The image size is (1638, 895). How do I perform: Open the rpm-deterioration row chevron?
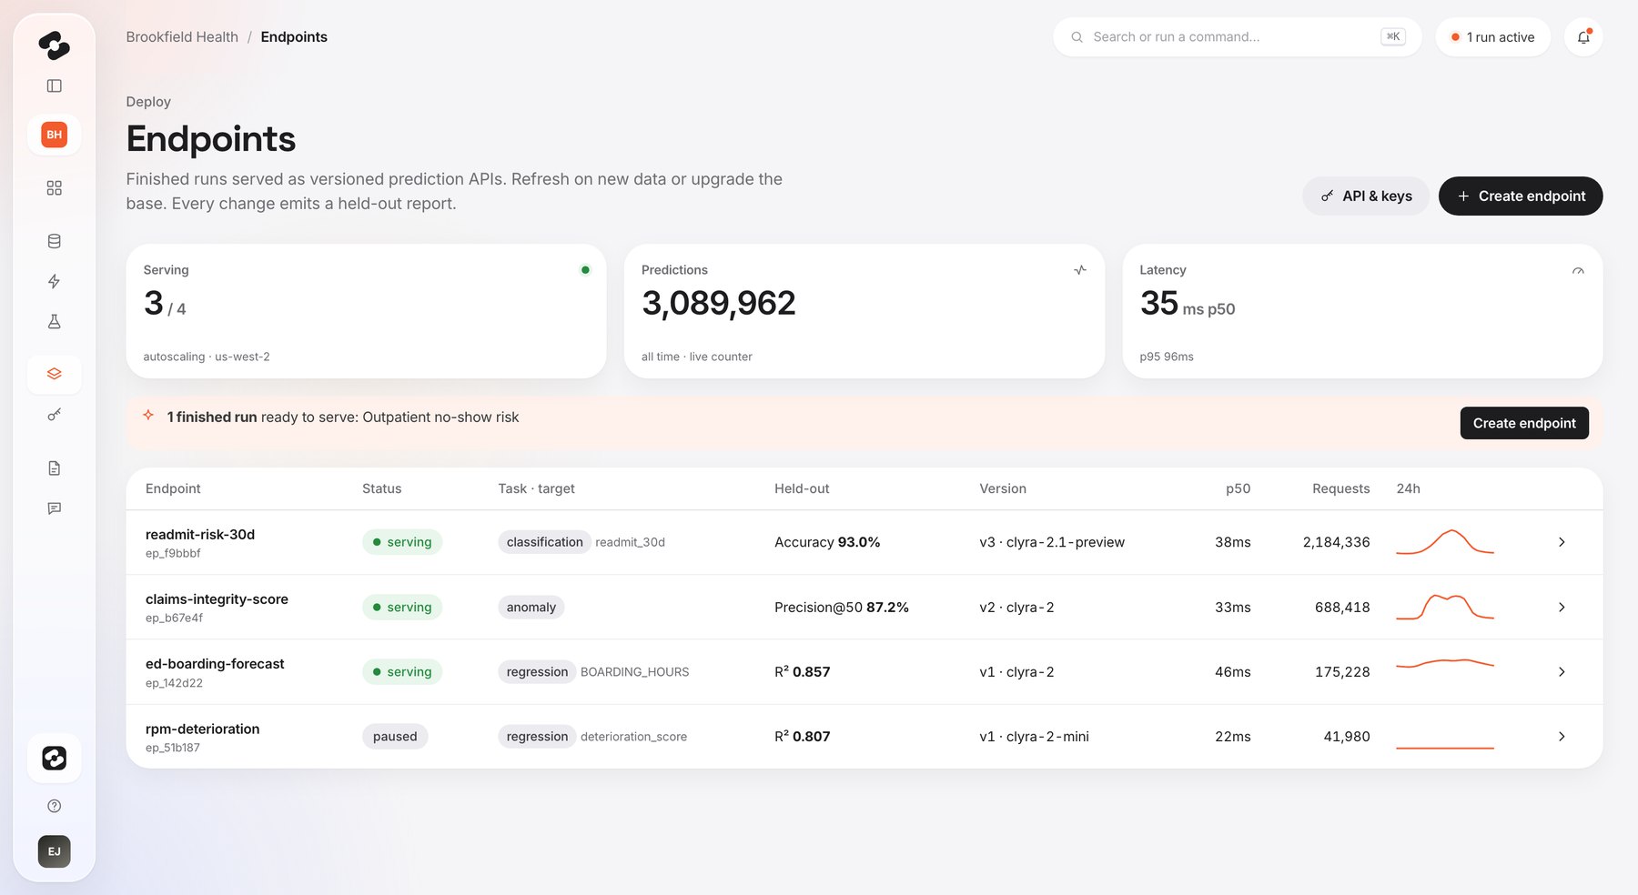point(1562,737)
